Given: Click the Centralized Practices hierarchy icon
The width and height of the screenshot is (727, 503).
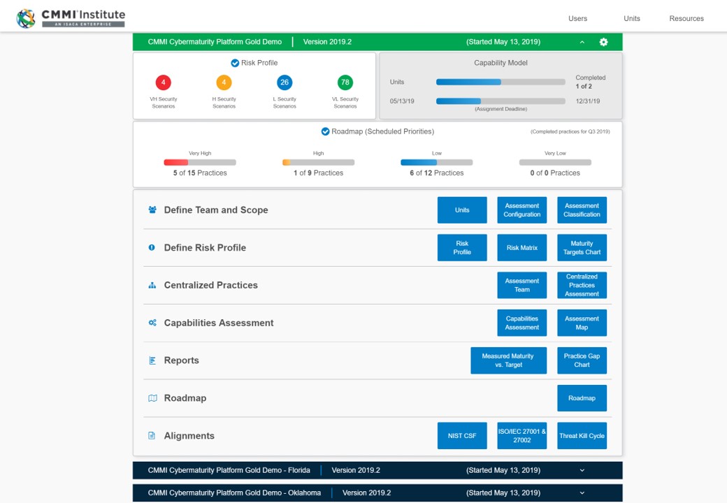Looking at the screenshot, I should pyautogui.click(x=152, y=285).
